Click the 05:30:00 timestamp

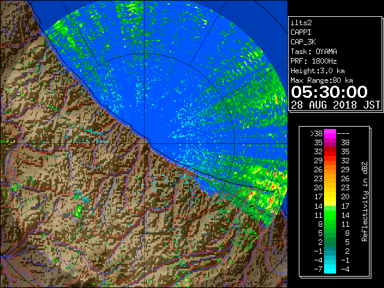[x=329, y=92]
